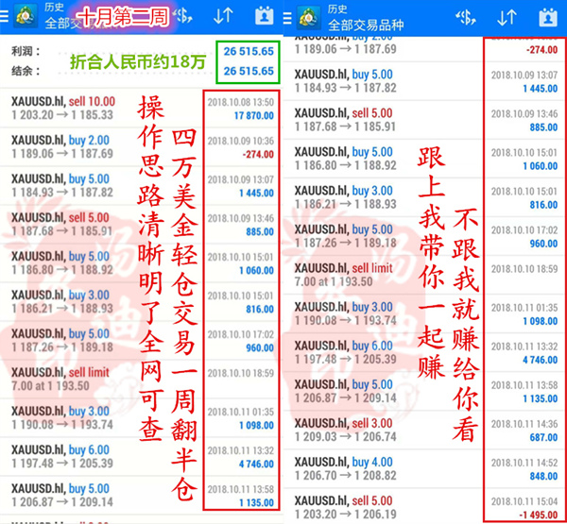Open the calendar period icon in right panel

click(548, 17)
